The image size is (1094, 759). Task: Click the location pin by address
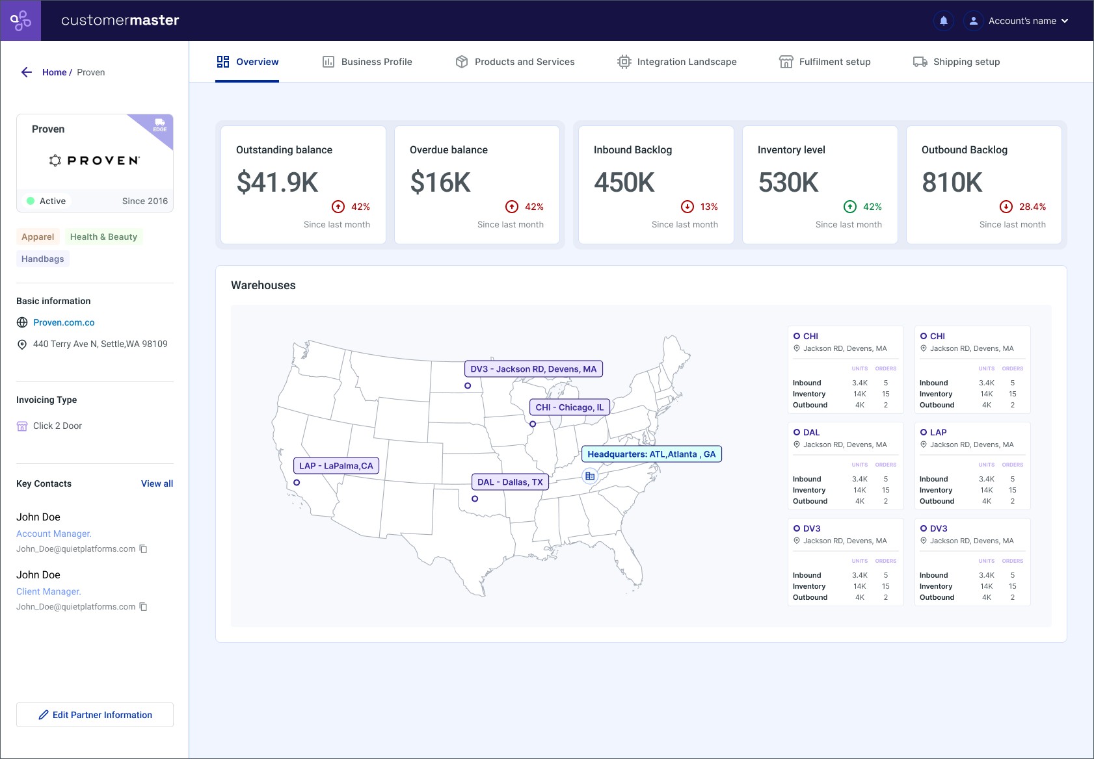22,344
